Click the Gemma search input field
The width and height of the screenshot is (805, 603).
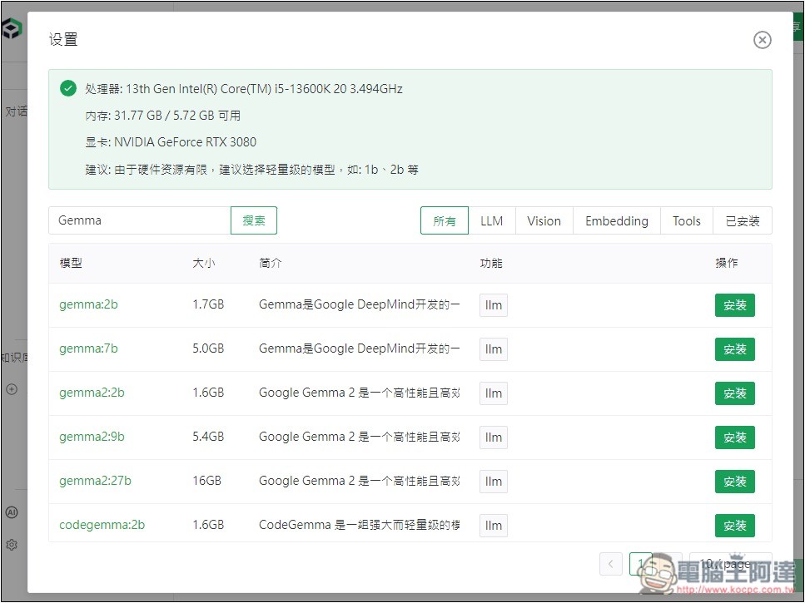140,220
